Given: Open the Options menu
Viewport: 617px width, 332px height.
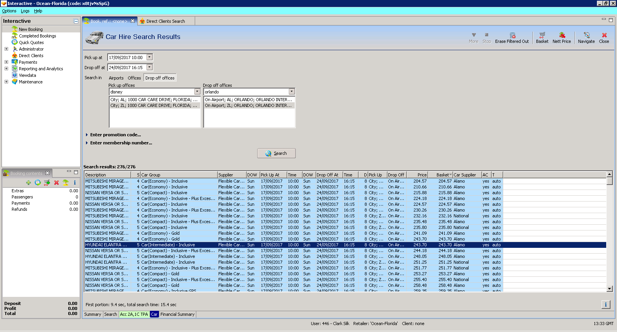Looking at the screenshot, I should point(9,11).
